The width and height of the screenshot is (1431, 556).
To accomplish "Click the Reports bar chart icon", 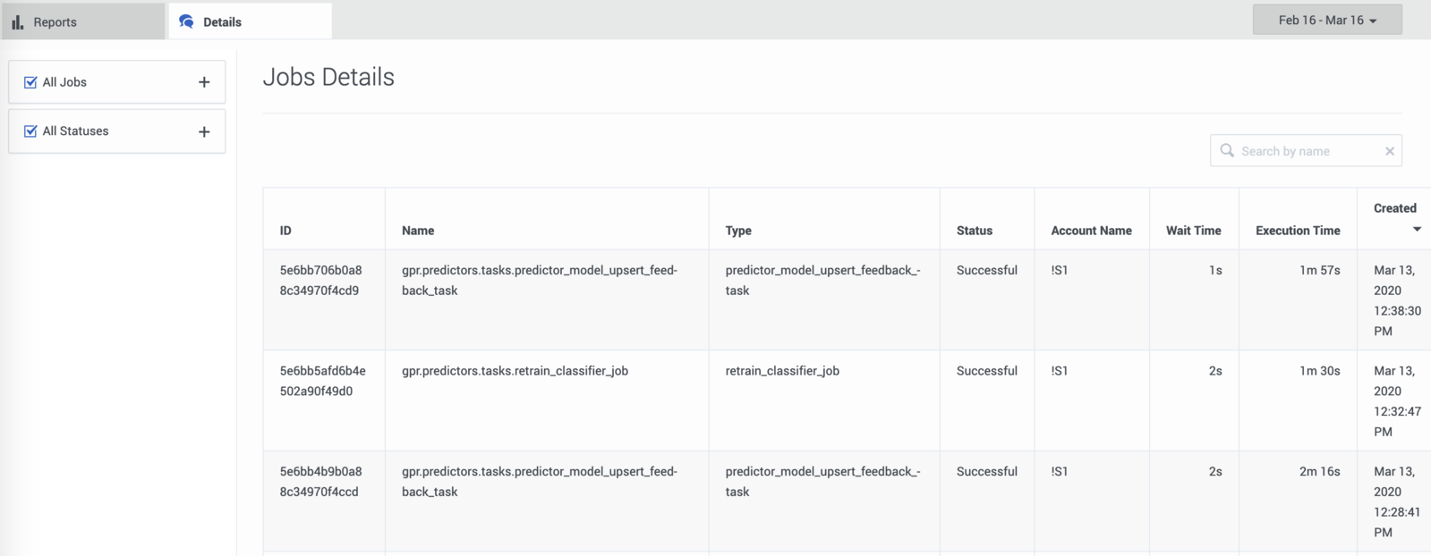I will 18,21.
